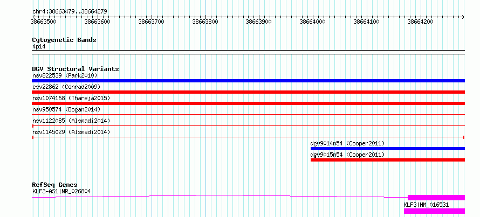The height and width of the screenshot is (217, 480).
Task: Click the red nsv1145029 variant line
Action: coord(248,137)
